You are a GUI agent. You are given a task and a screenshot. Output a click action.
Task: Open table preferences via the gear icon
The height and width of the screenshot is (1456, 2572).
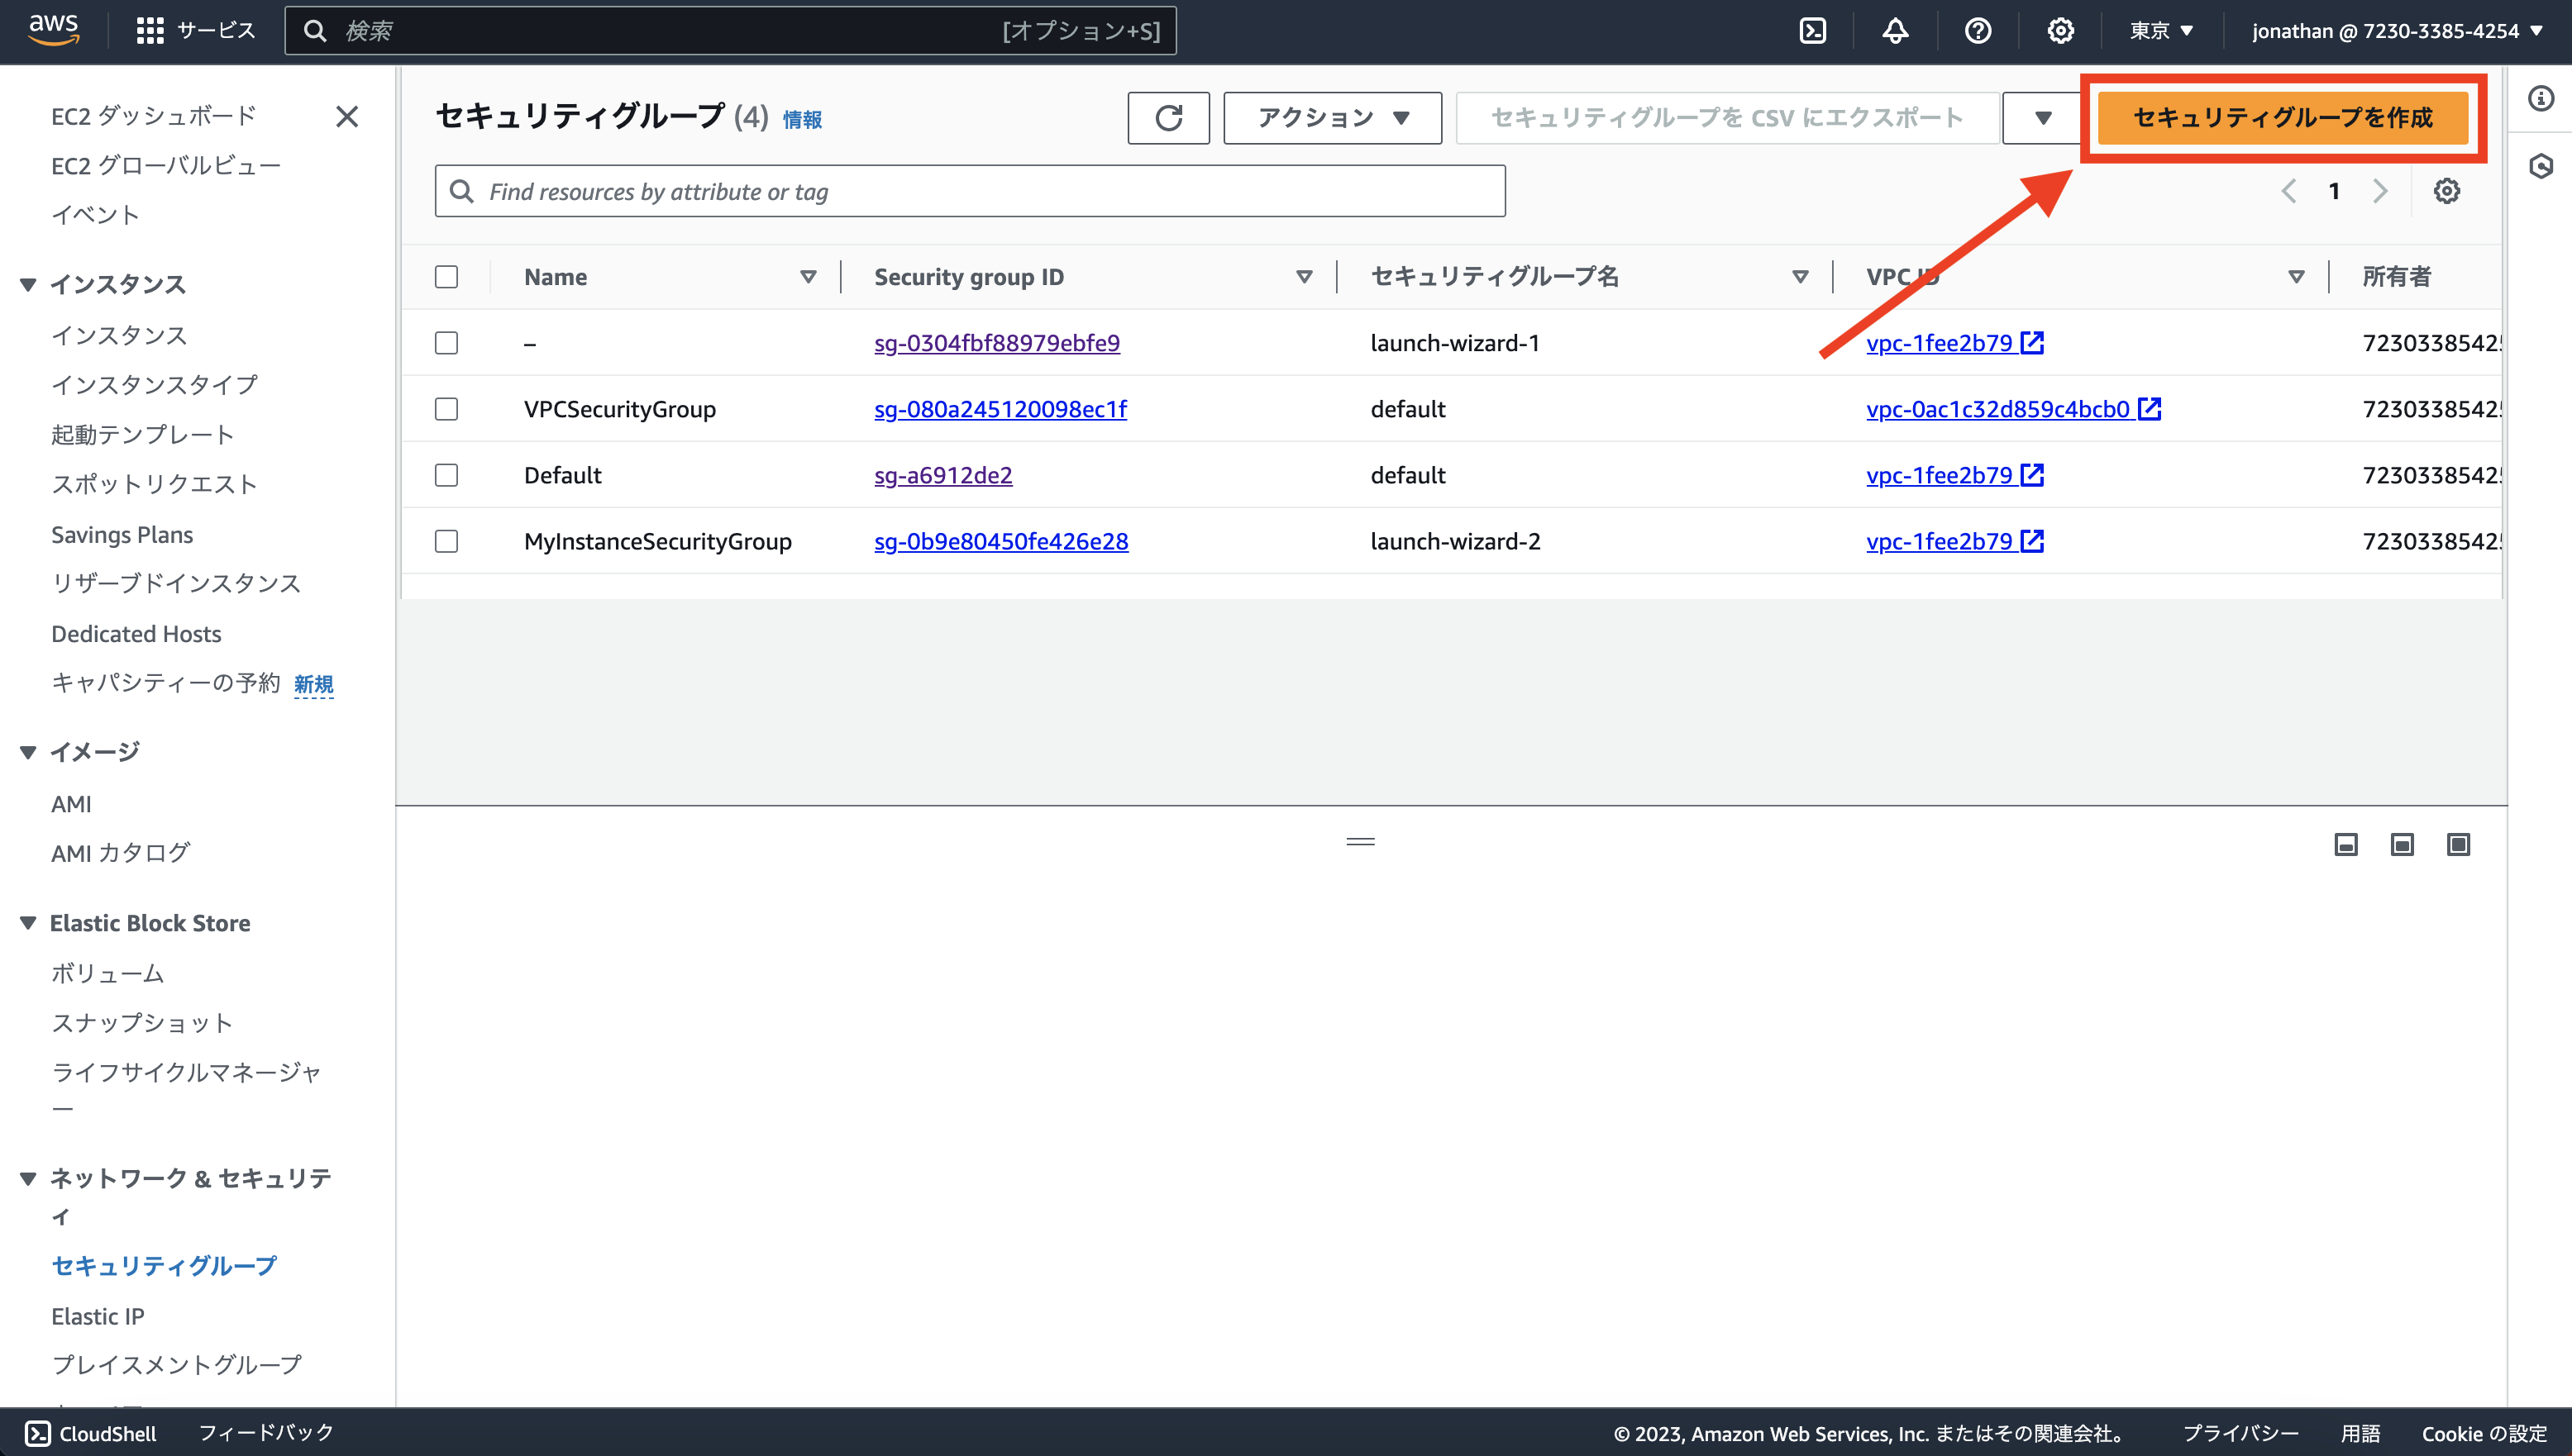(2448, 191)
